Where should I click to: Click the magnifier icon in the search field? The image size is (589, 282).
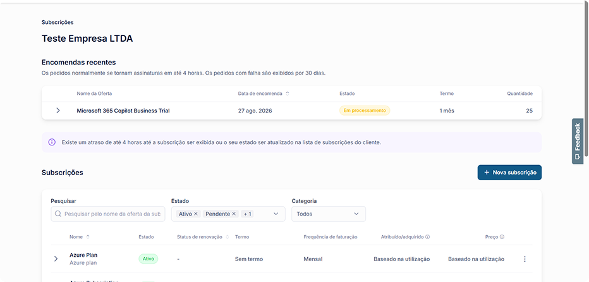(58, 214)
